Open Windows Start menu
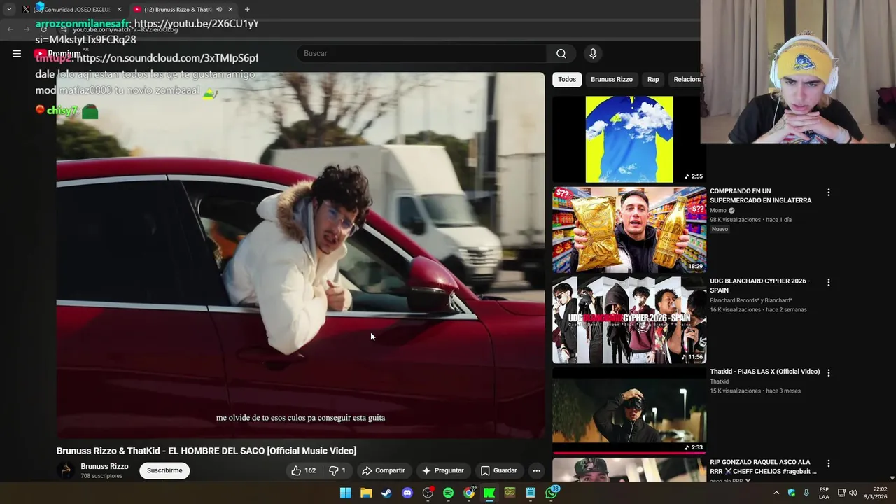896x504 pixels. pyautogui.click(x=345, y=493)
